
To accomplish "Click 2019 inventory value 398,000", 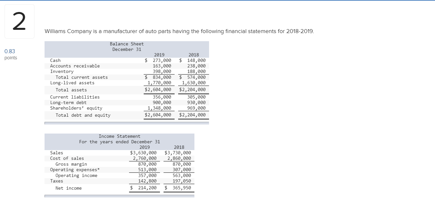I will pyautogui.click(x=162, y=71).
